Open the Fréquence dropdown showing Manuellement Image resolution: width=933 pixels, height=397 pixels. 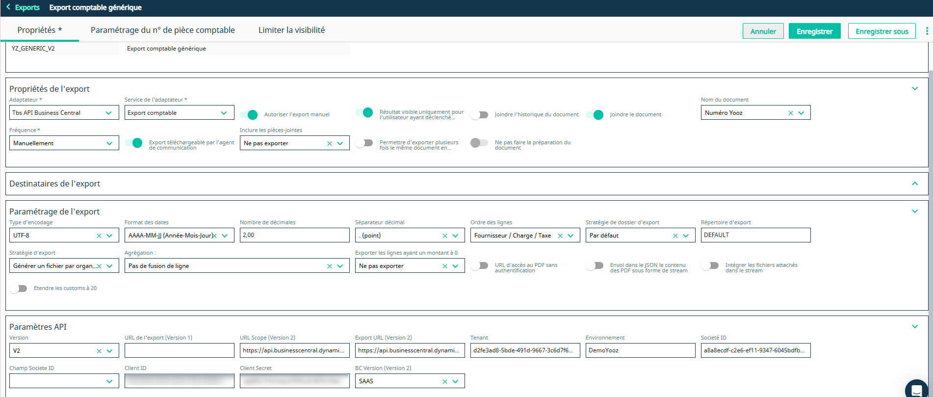pyautogui.click(x=64, y=143)
